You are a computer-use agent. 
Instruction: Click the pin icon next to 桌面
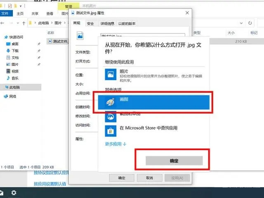point(39,44)
